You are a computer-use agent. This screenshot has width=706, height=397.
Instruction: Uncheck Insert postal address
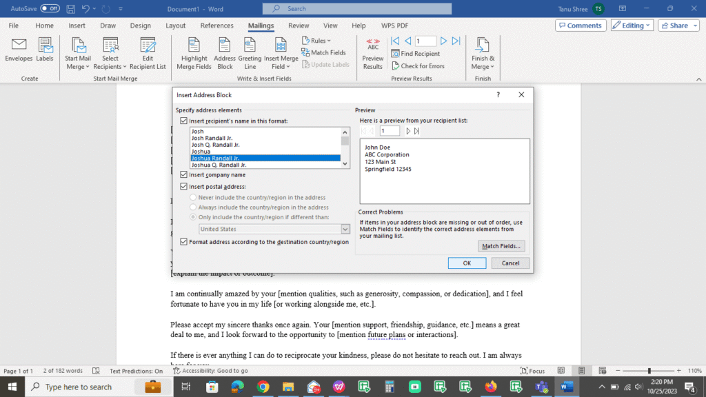pyautogui.click(x=183, y=186)
